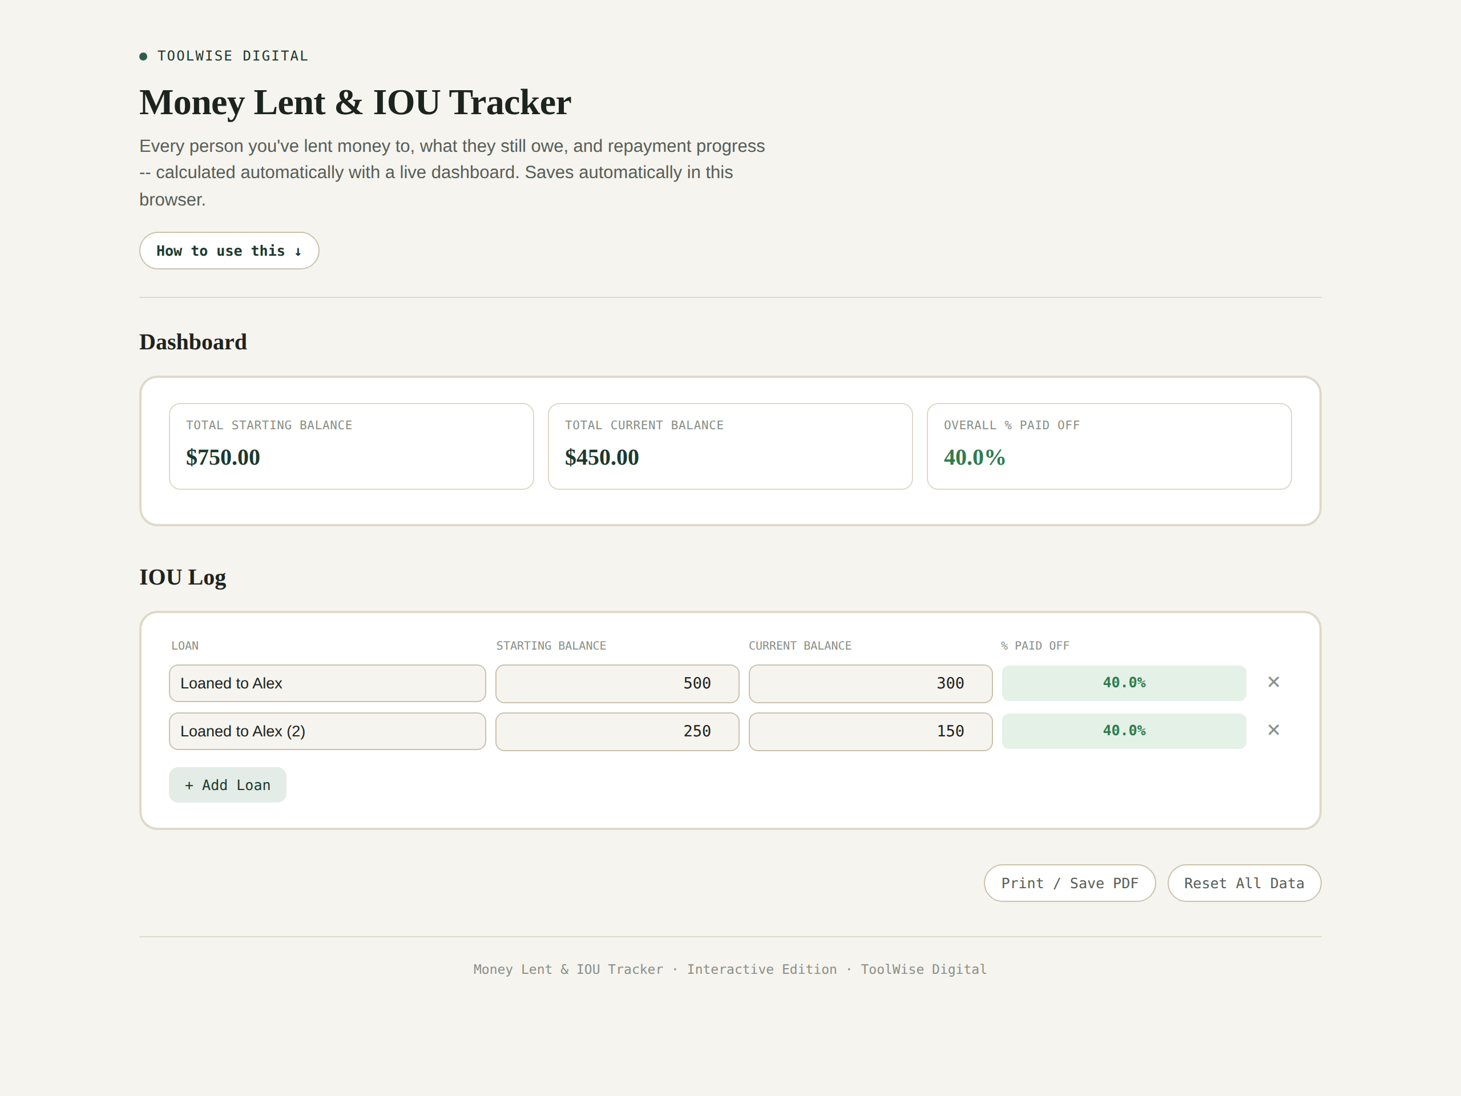Click the footer Interactive Edition text

pyautogui.click(x=761, y=969)
